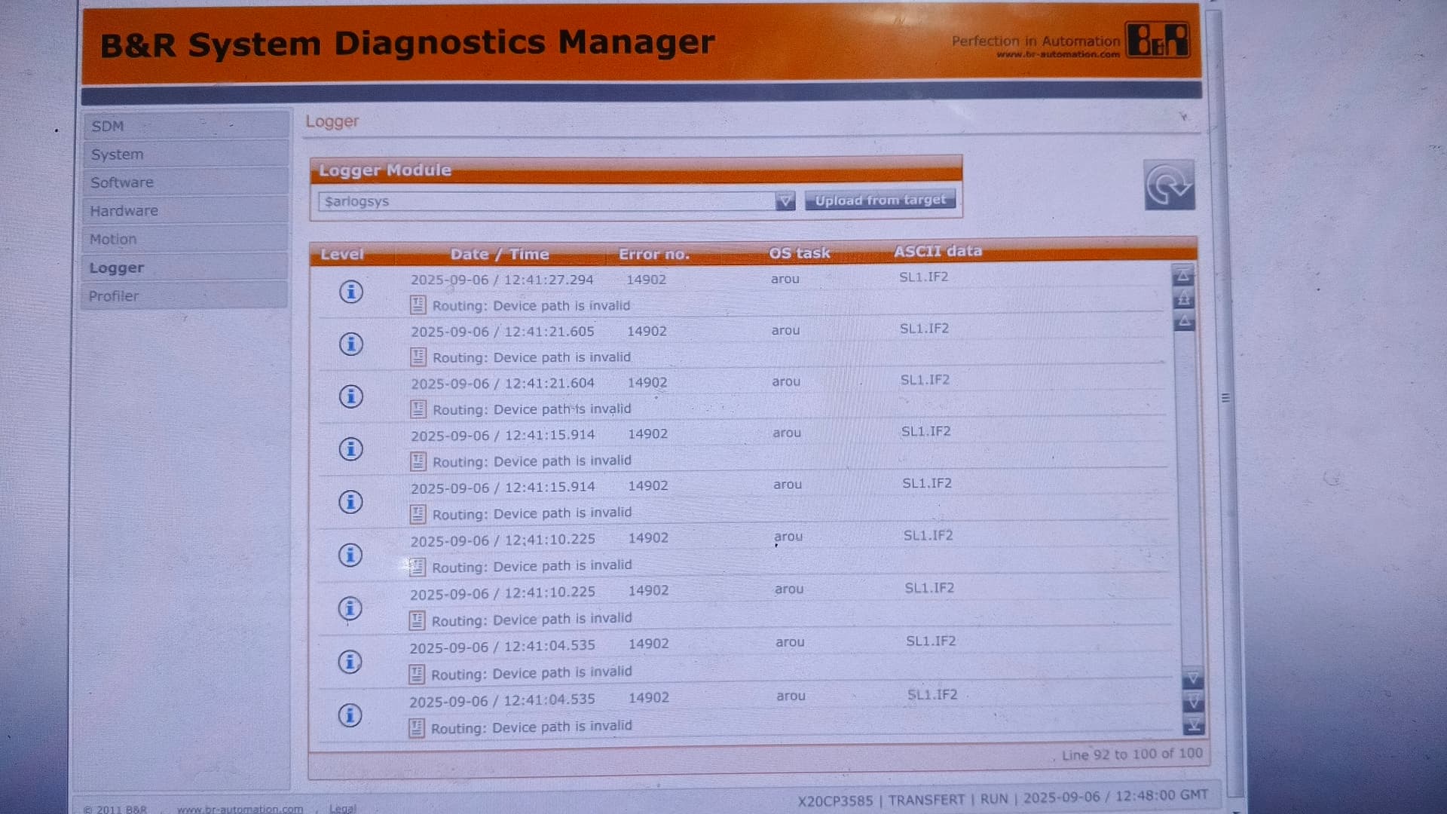Click the single line-down arrow icon
1447x814 pixels.
click(1192, 679)
